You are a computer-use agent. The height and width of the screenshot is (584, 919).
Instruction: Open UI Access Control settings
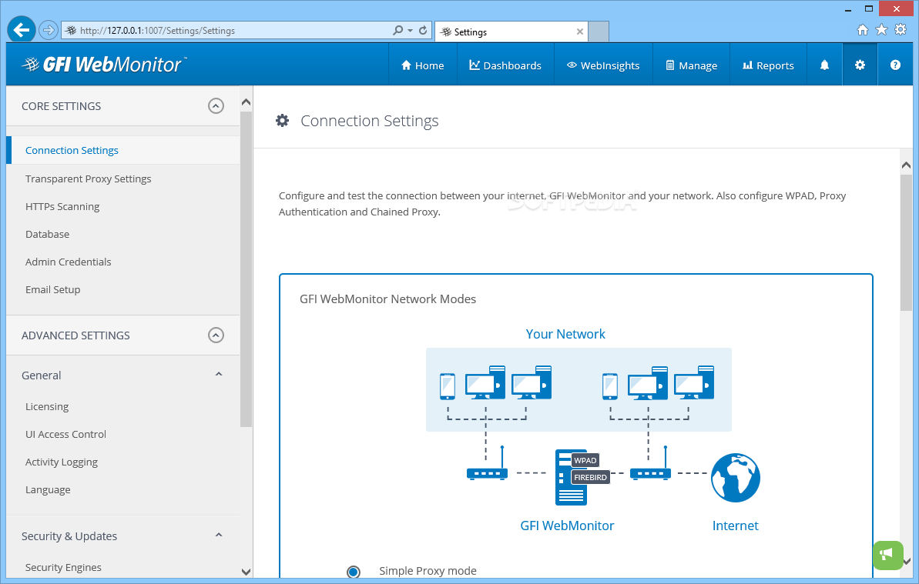tap(65, 434)
